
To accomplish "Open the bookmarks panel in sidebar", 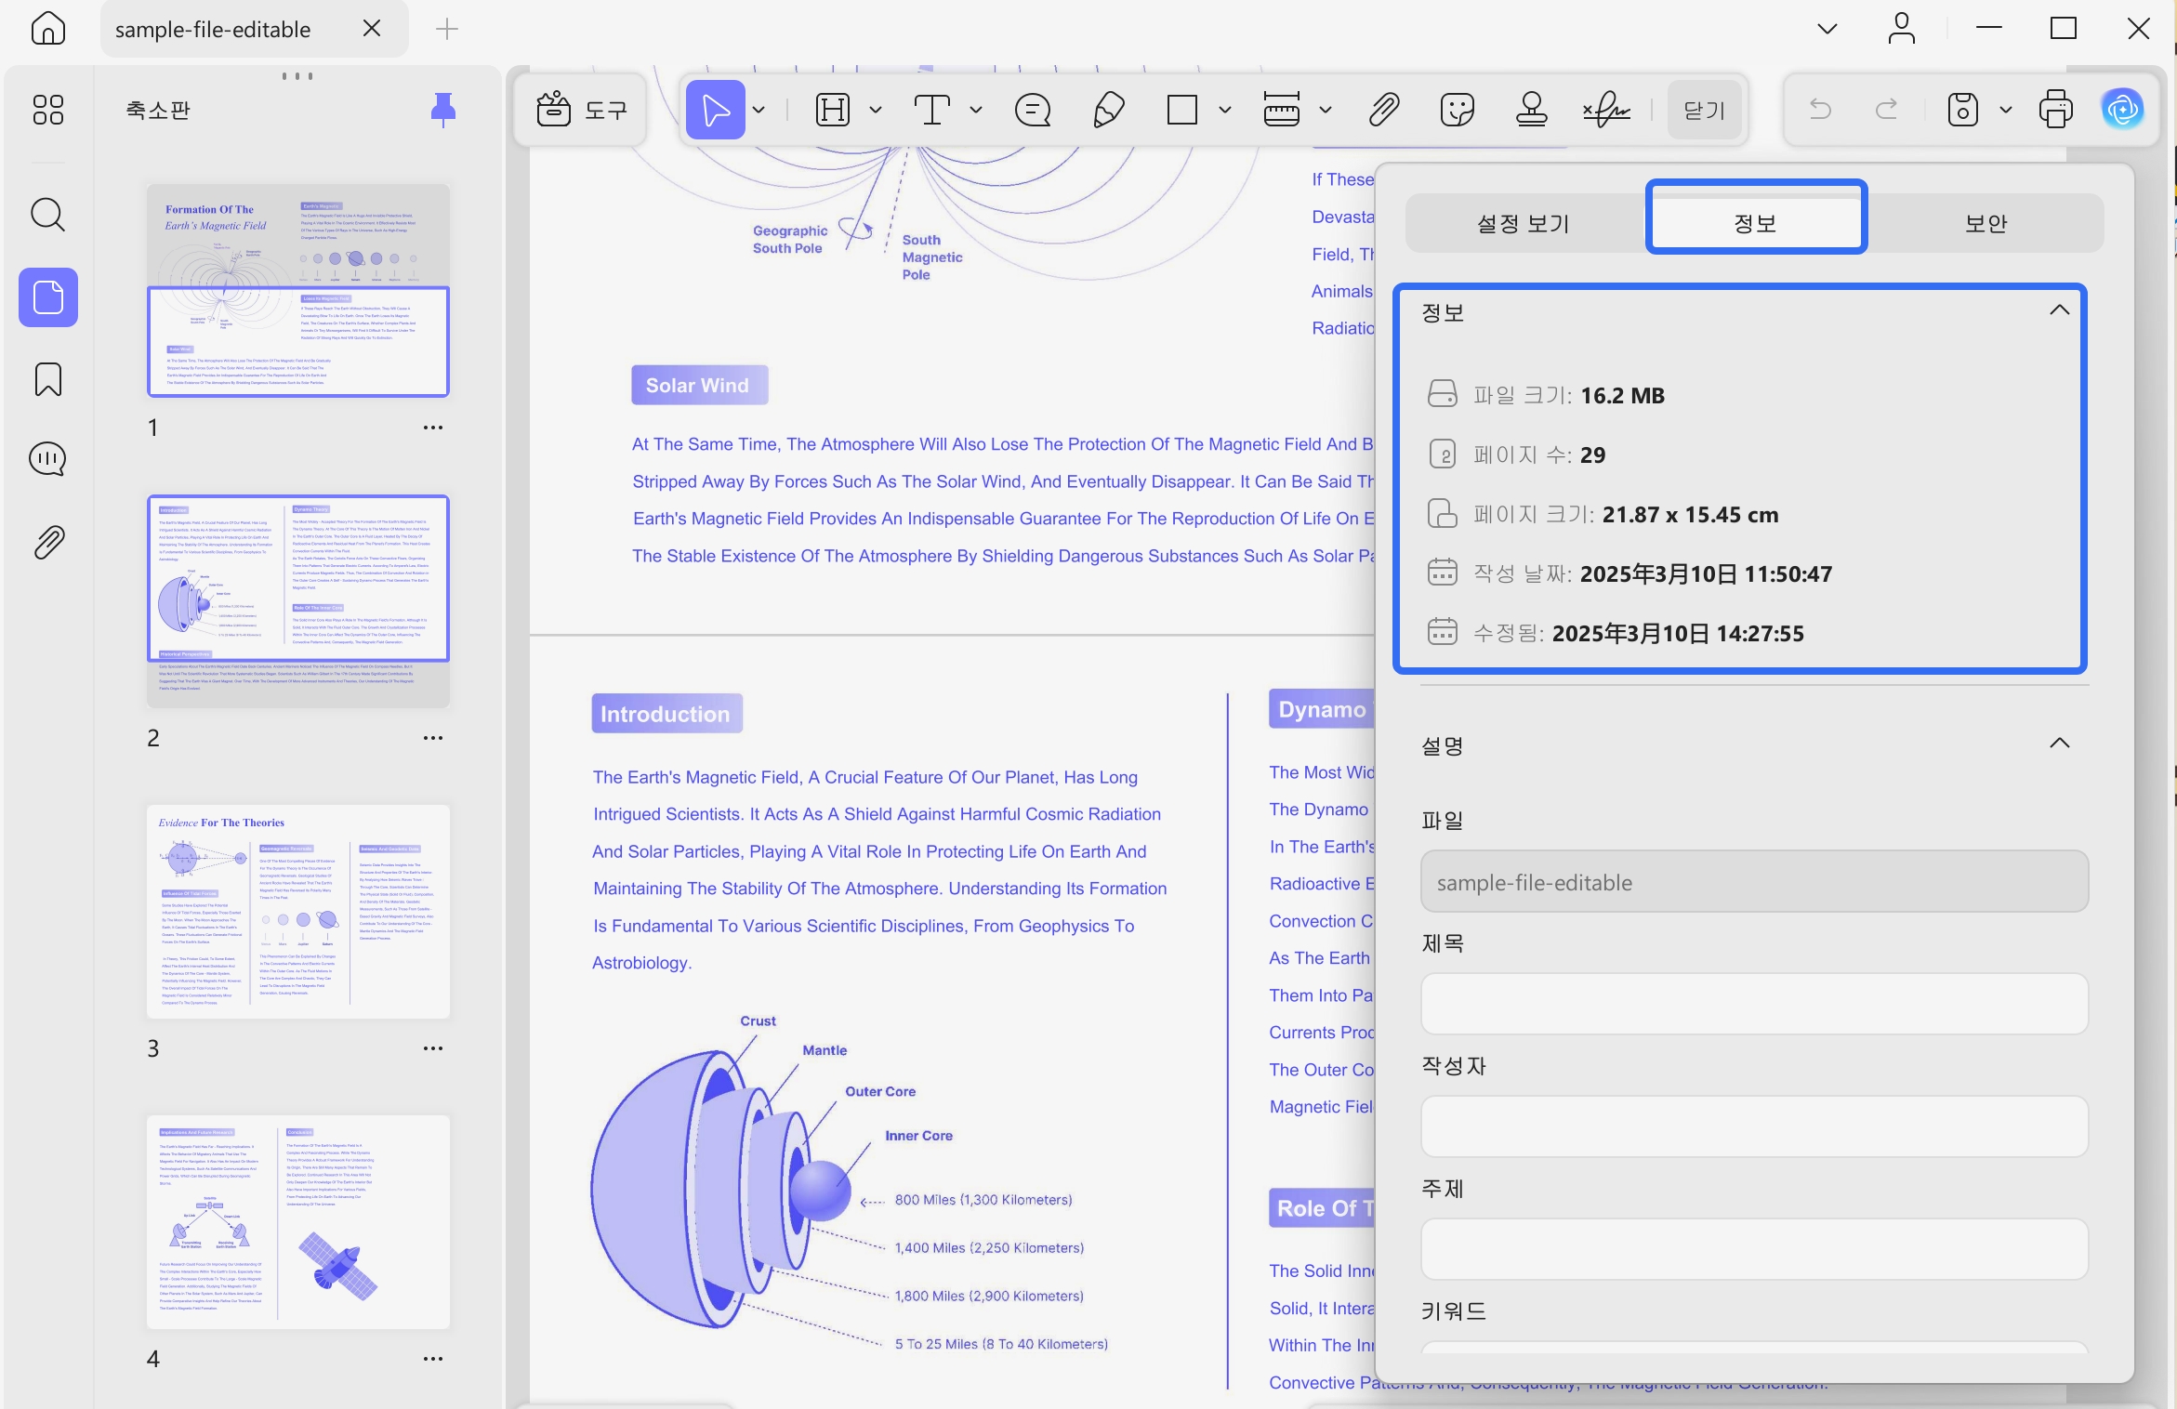I will [x=48, y=379].
